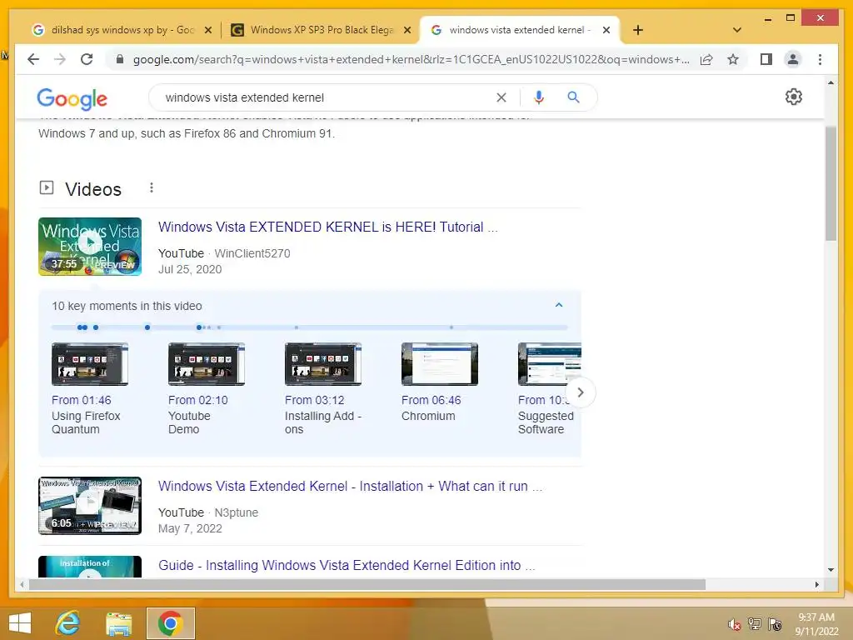Click the 03:12 key moment thumbnail

[x=323, y=364]
